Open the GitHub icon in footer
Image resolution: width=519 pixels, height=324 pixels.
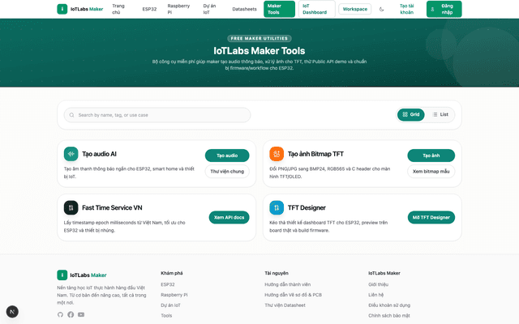[x=60, y=314]
